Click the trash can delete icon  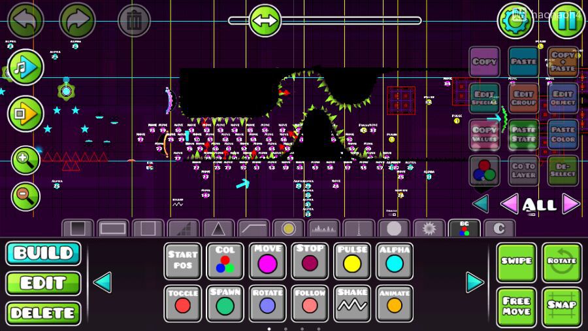(x=134, y=21)
